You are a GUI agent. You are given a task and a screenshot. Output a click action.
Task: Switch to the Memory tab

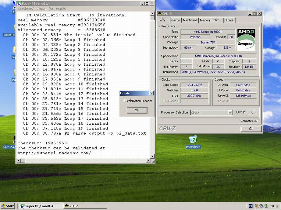tap(205, 20)
